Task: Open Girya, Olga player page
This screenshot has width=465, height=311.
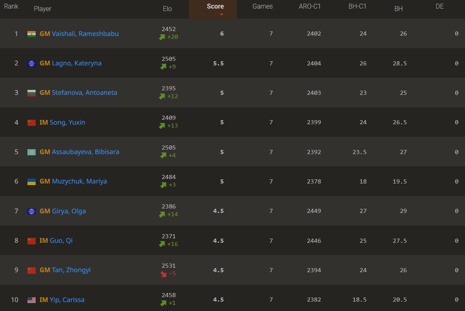Action: (x=69, y=211)
